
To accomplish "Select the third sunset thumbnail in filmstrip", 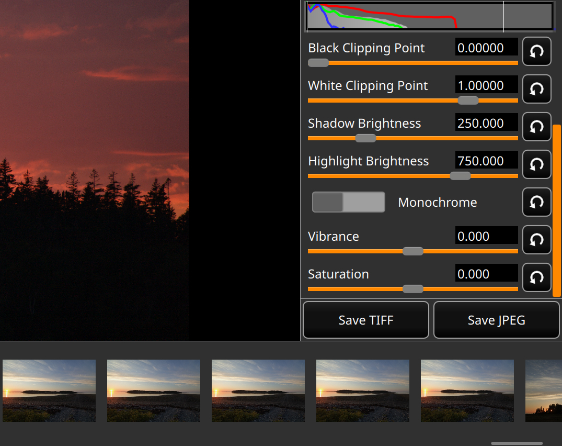I will [258, 391].
